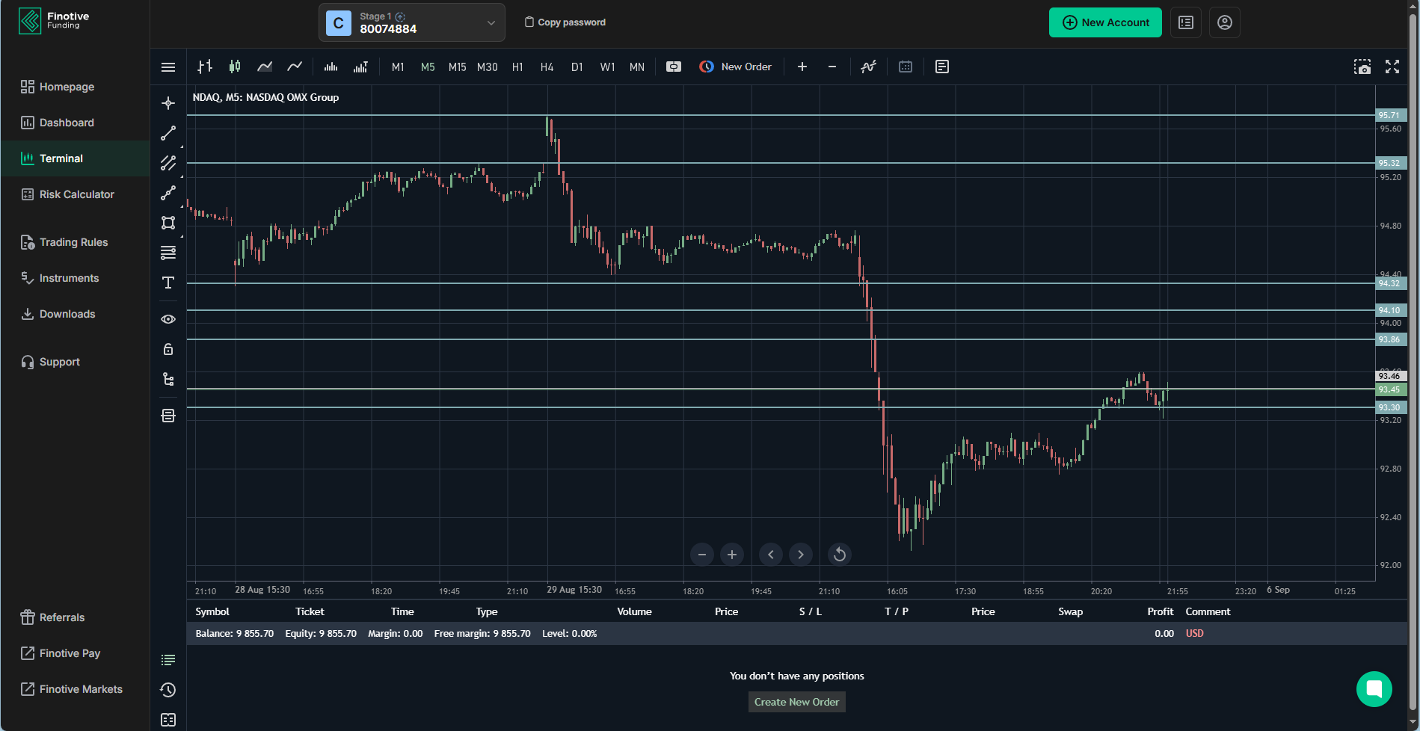Viewport: 1420px width, 731px height.
Task: Choose the text annotation tool
Action: point(168,283)
